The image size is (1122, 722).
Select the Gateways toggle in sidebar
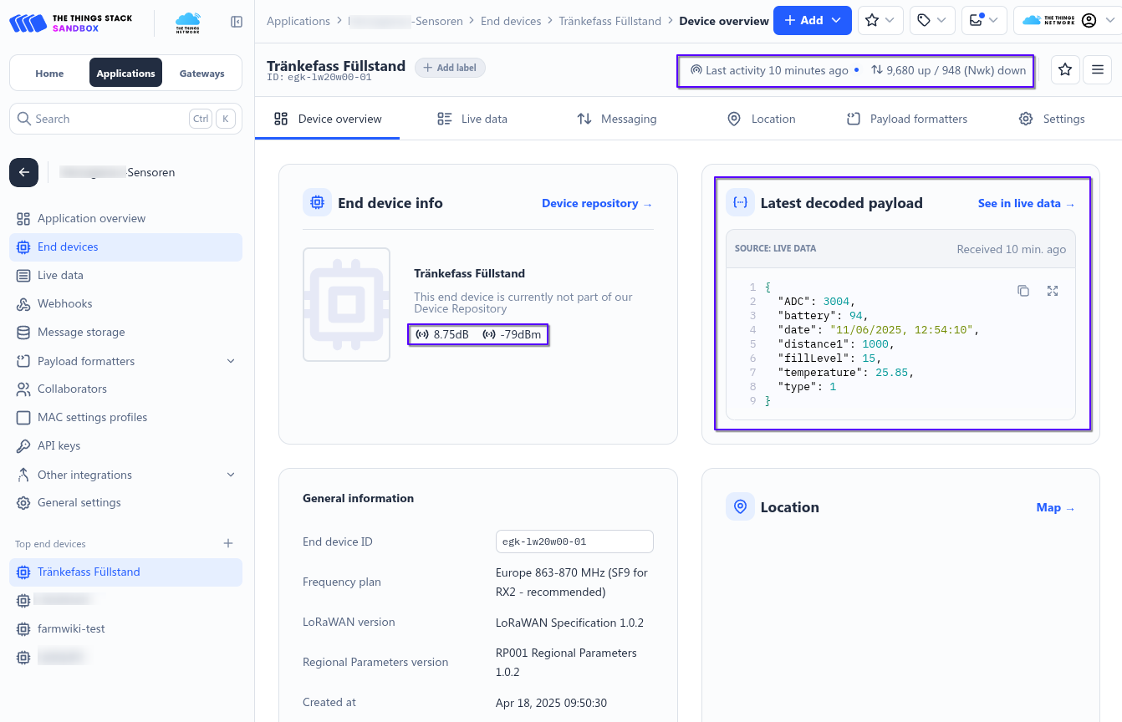201,74
